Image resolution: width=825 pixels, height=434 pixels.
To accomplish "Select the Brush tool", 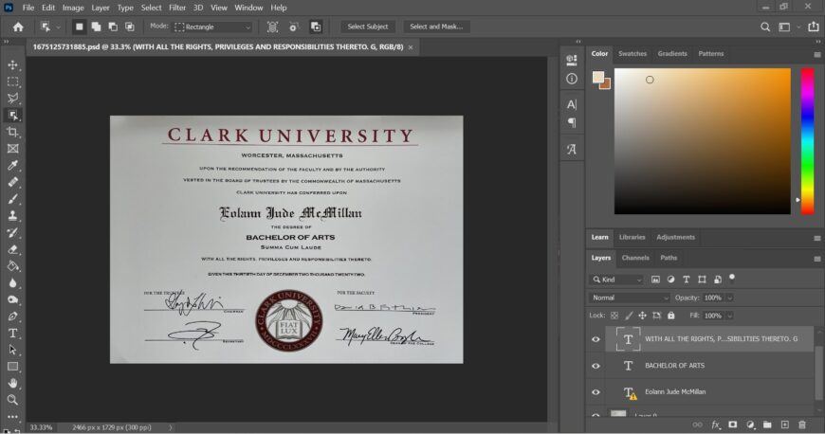I will [12, 199].
